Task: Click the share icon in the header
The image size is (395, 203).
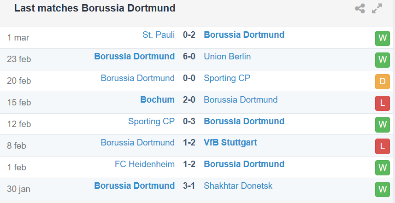Action: (x=360, y=9)
